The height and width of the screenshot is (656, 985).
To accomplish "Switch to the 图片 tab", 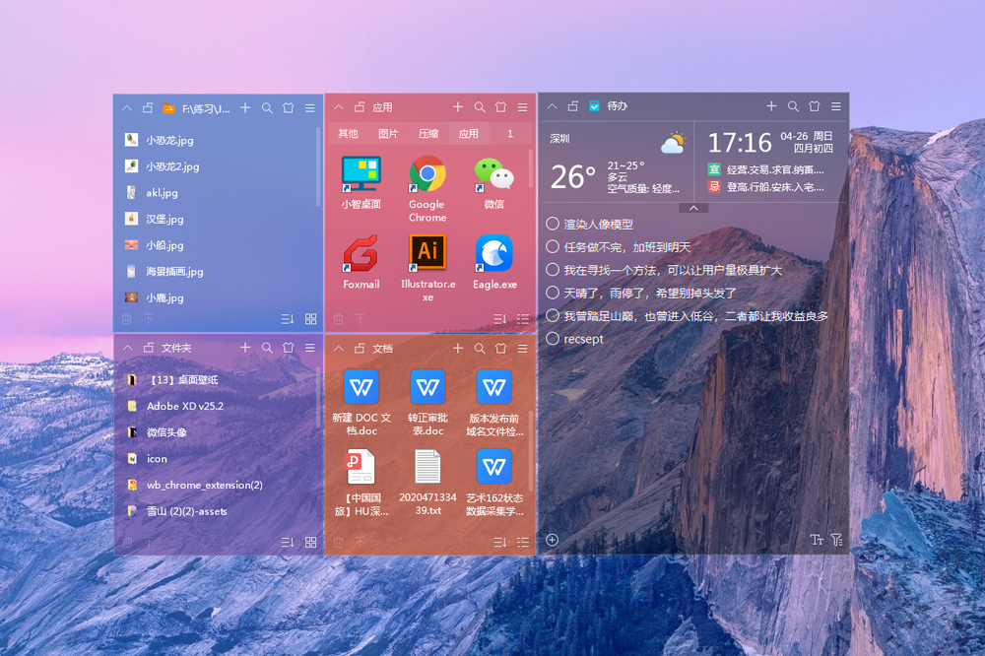I will pos(388,134).
